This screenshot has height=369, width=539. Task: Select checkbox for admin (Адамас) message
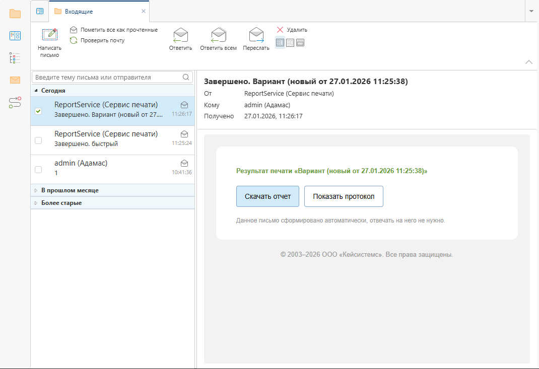click(x=38, y=170)
